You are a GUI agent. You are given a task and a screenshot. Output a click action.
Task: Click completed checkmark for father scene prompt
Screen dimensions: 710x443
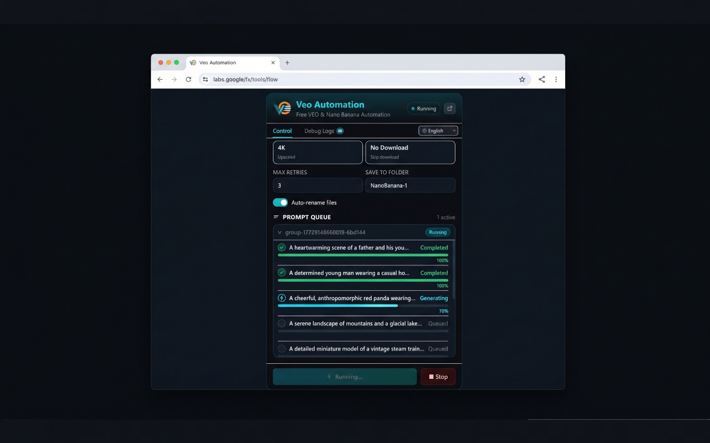point(282,248)
